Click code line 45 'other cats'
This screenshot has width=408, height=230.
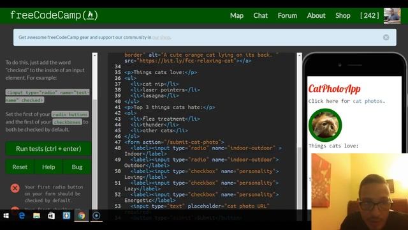(x=159, y=130)
